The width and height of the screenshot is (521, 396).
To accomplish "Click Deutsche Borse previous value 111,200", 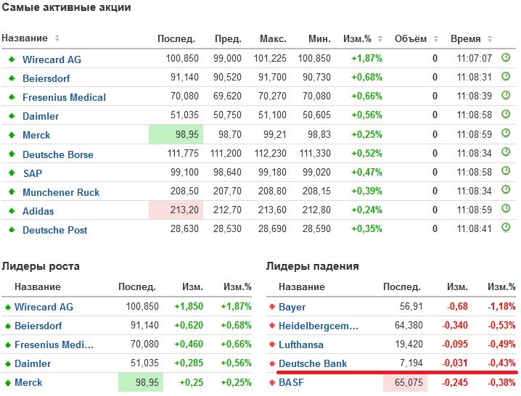I will (226, 154).
